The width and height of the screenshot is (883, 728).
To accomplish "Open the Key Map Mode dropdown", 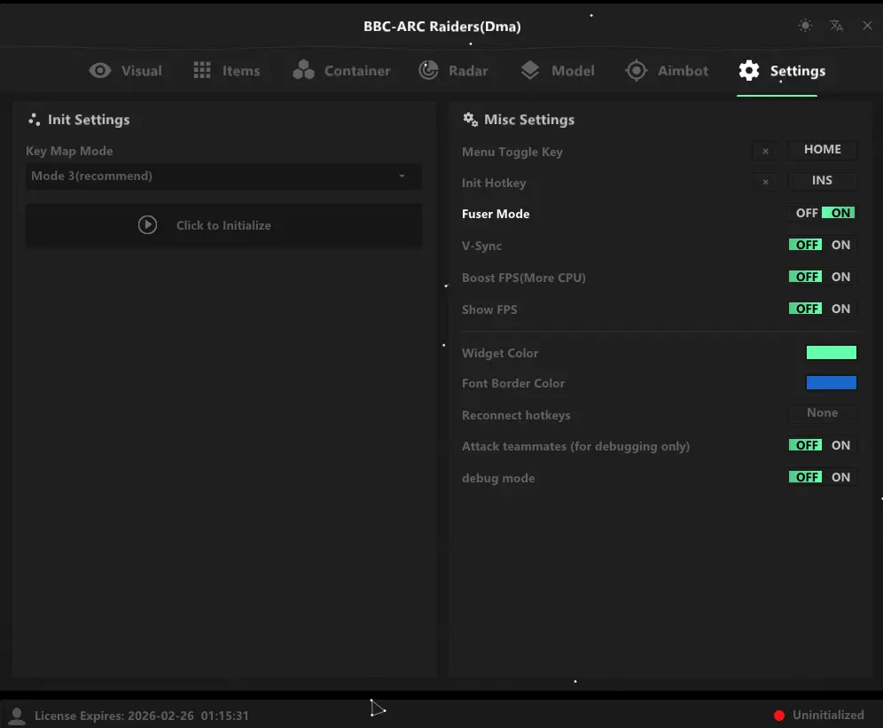I will coord(223,176).
